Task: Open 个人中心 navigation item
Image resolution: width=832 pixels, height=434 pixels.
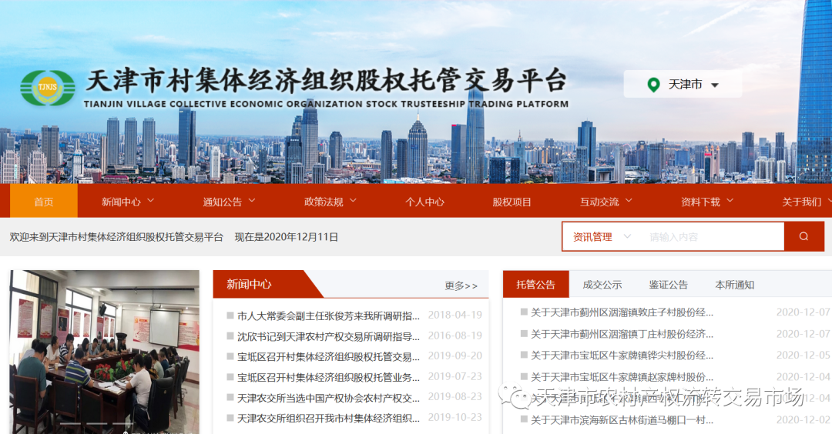Action: click(424, 202)
